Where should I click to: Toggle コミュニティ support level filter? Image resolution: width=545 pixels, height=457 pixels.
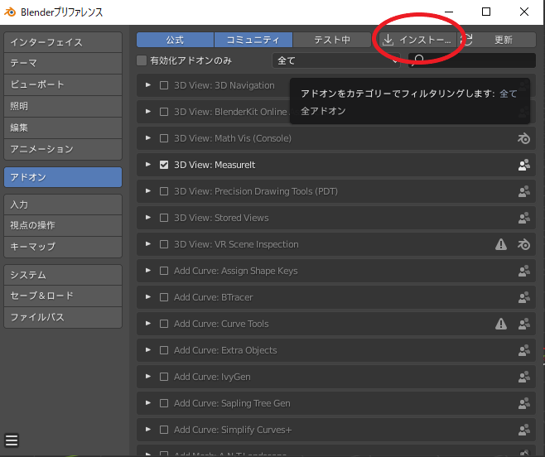tap(253, 40)
